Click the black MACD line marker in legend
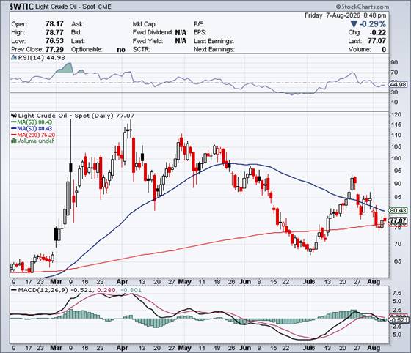Image resolution: width=411 pixels, height=353 pixels. tap(14, 290)
